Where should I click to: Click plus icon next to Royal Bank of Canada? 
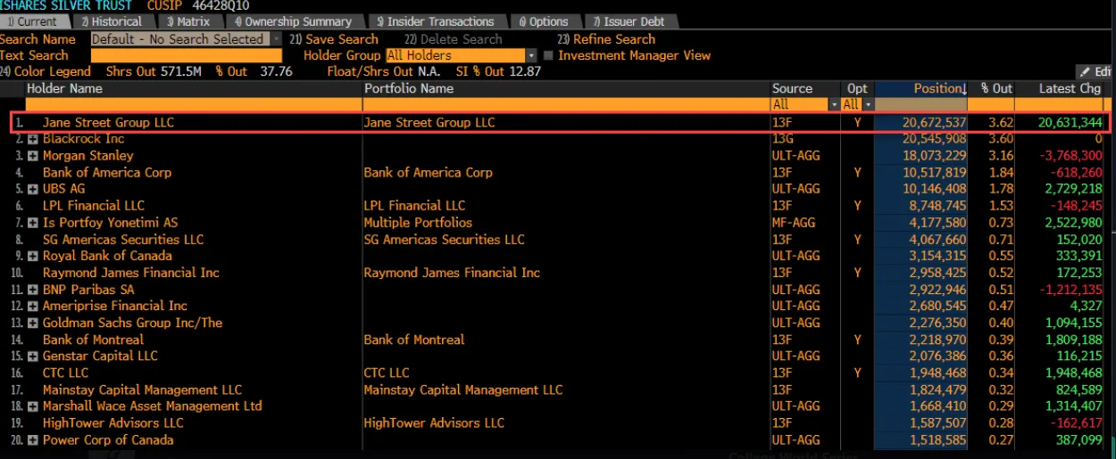[33, 257]
